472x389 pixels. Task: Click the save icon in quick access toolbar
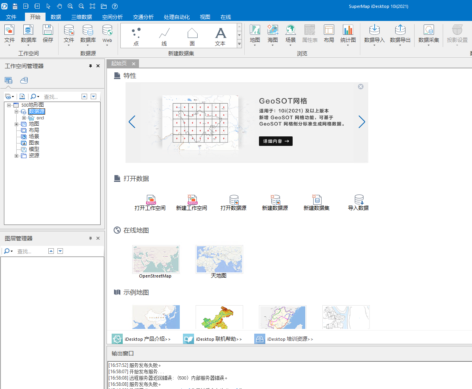coord(15,6)
